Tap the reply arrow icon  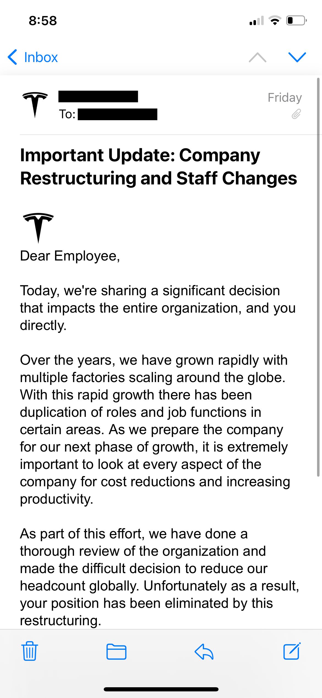204,652
